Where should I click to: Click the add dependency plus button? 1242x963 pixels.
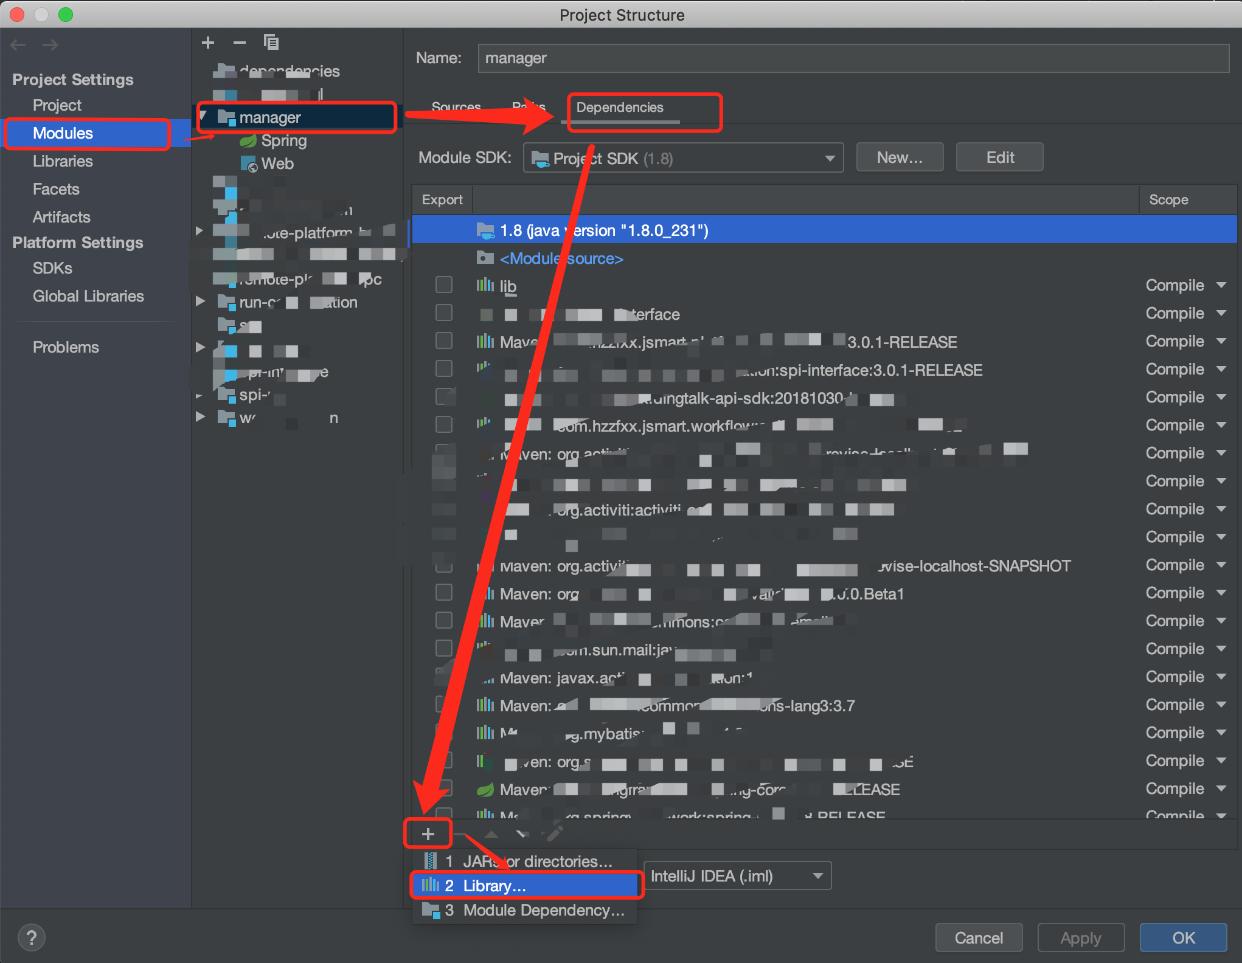coord(428,834)
